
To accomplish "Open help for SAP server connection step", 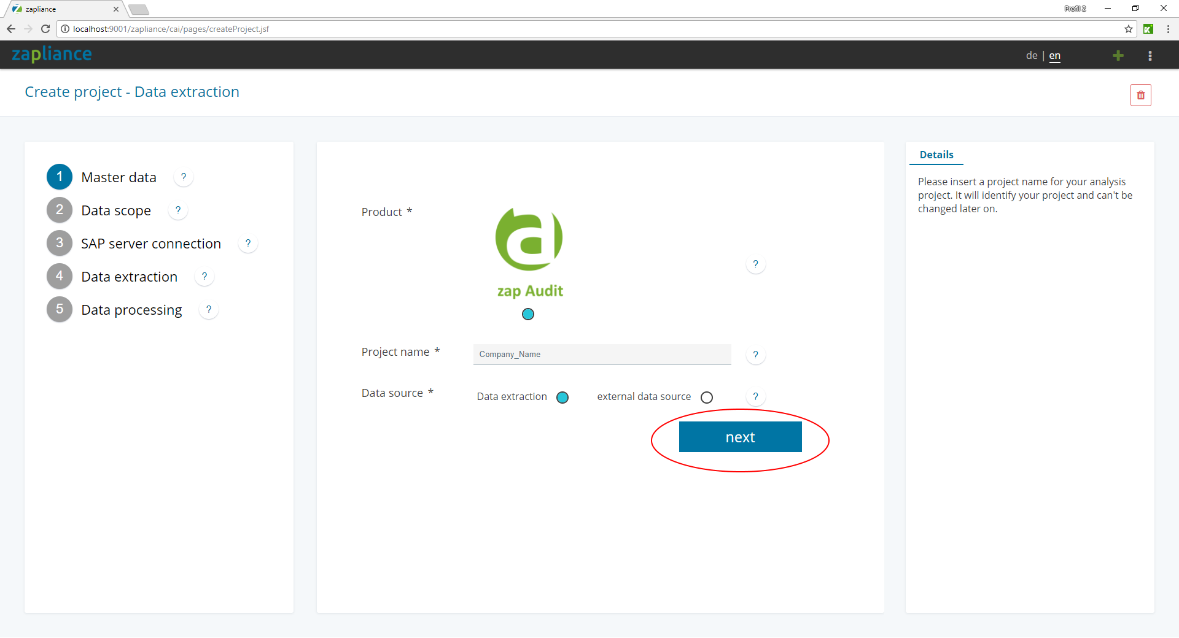I will pyautogui.click(x=248, y=244).
